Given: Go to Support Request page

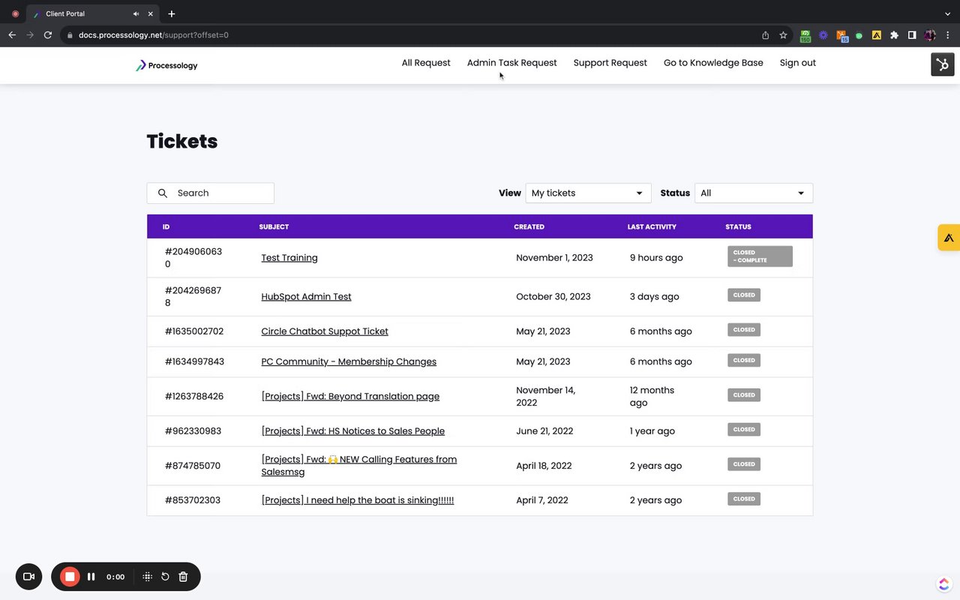Looking at the screenshot, I should 610,63.
